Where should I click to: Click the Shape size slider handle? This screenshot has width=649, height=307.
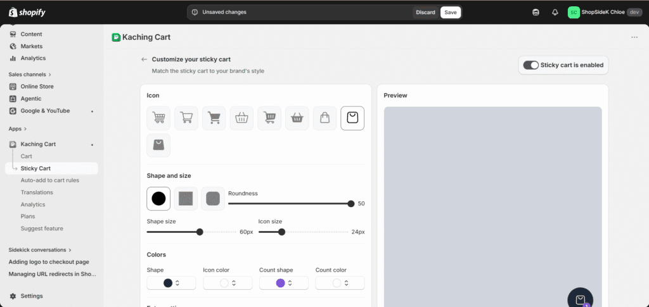[x=200, y=232]
